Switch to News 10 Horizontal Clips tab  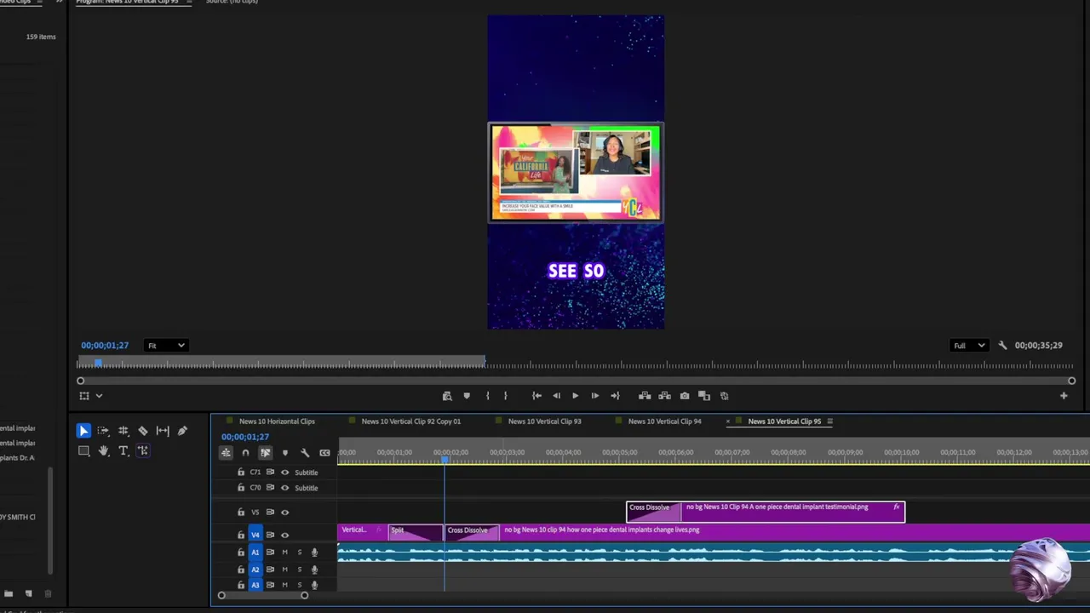[277, 421]
